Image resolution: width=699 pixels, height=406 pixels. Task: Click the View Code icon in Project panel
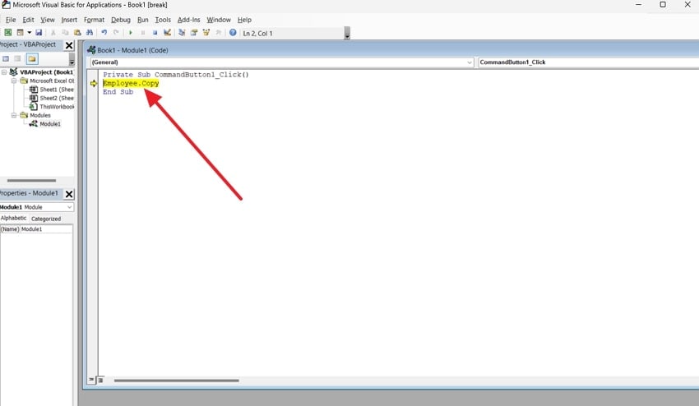click(6, 59)
